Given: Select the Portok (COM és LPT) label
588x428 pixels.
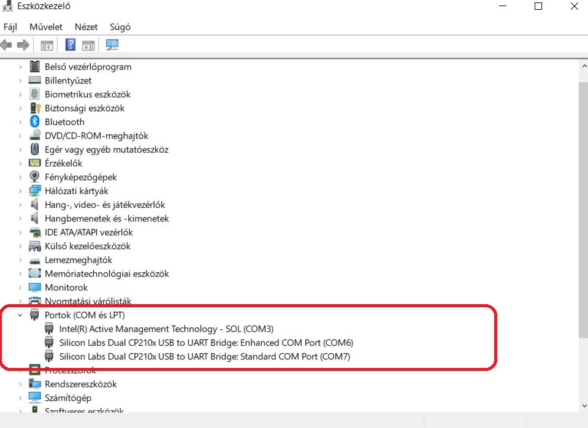Looking at the screenshot, I should [85, 315].
